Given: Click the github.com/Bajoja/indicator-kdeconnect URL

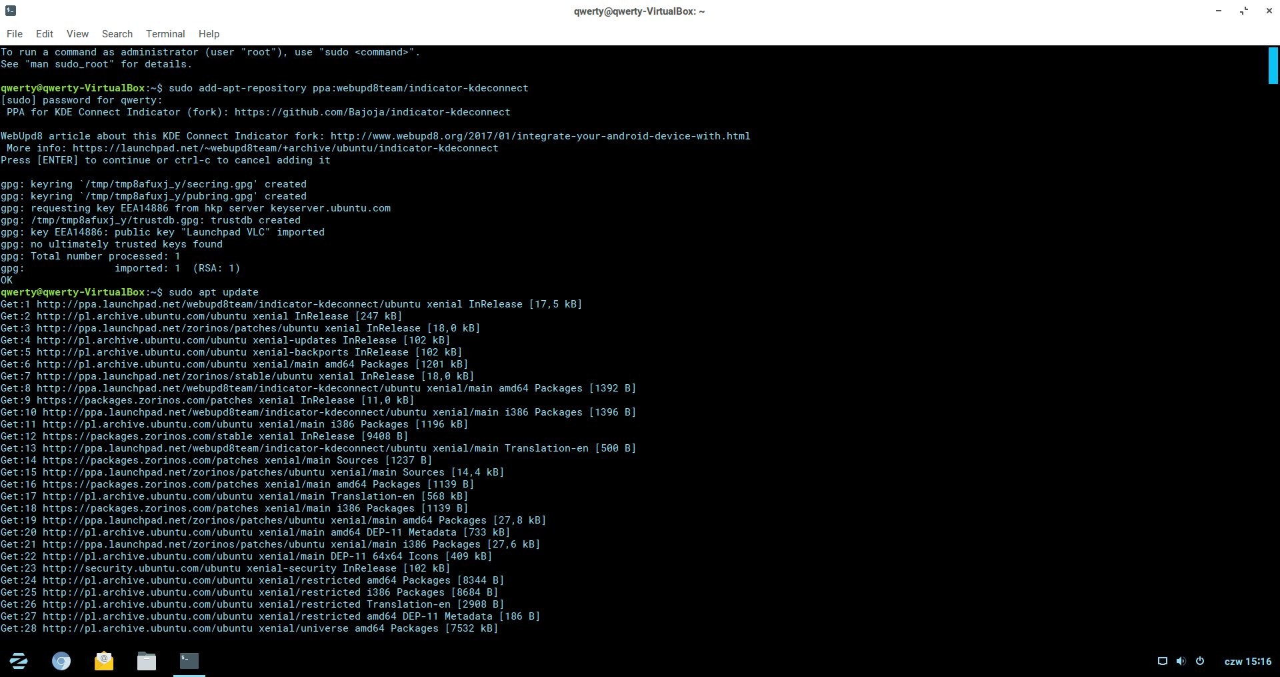Looking at the screenshot, I should point(372,112).
